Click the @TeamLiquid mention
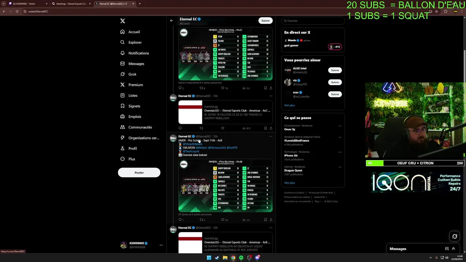This screenshot has height=262, width=466. [x=191, y=151]
